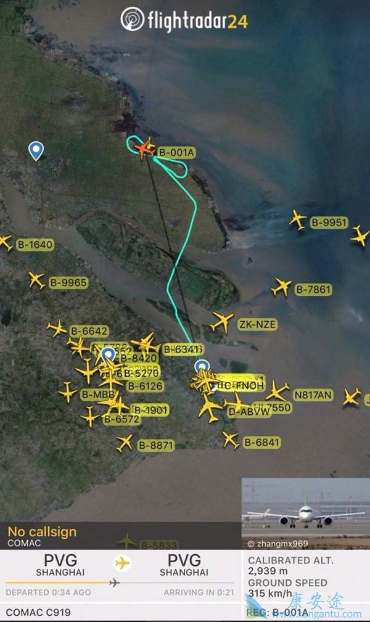Tap the B-6841 aircraft icon

pyautogui.click(x=231, y=440)
